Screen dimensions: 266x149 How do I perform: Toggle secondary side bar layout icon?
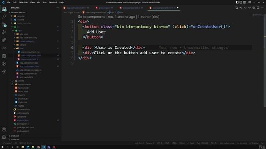tap(244, 2)
